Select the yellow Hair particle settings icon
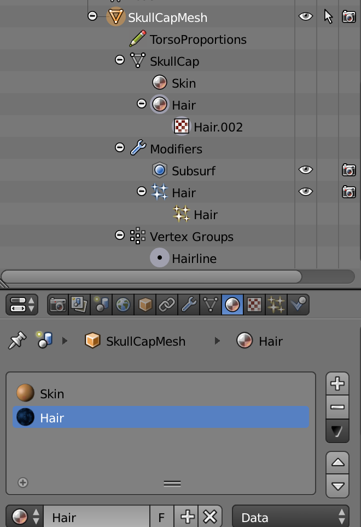361x527 pixels. click(x=182, y=214)
